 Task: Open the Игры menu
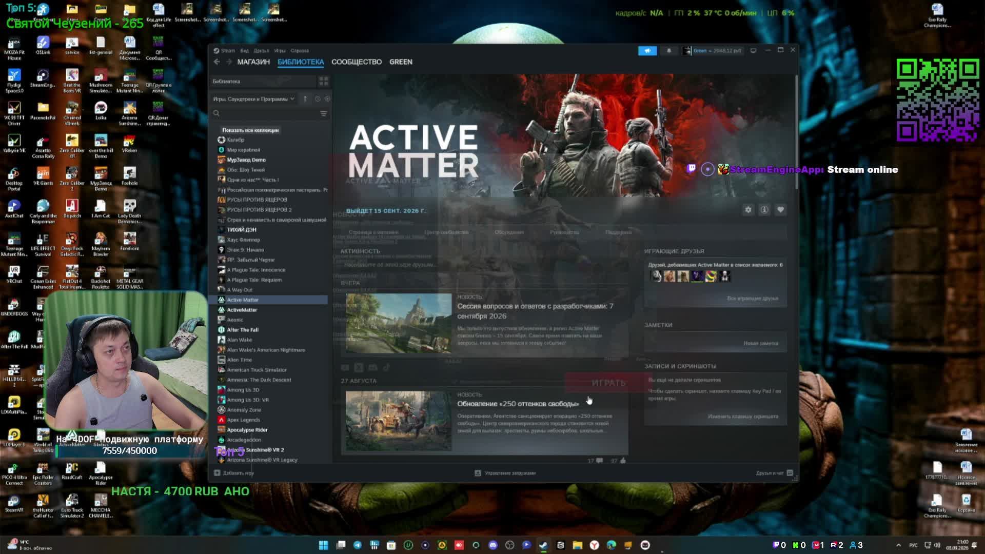coord(280,51)
